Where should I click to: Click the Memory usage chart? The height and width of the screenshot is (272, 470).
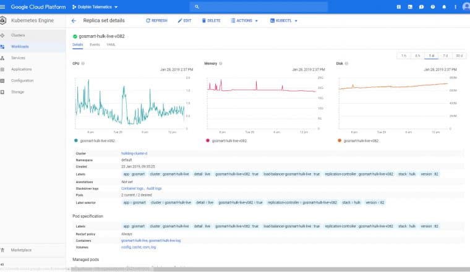coord(262,103)
